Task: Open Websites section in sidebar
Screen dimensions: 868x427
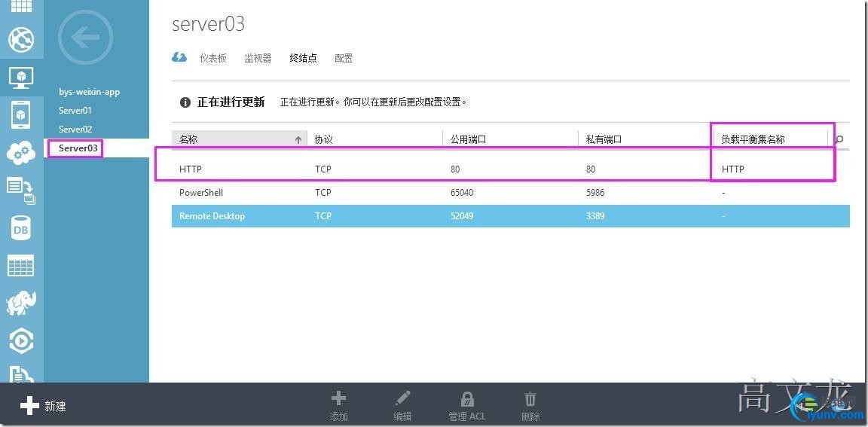Action: click(21, 39)
